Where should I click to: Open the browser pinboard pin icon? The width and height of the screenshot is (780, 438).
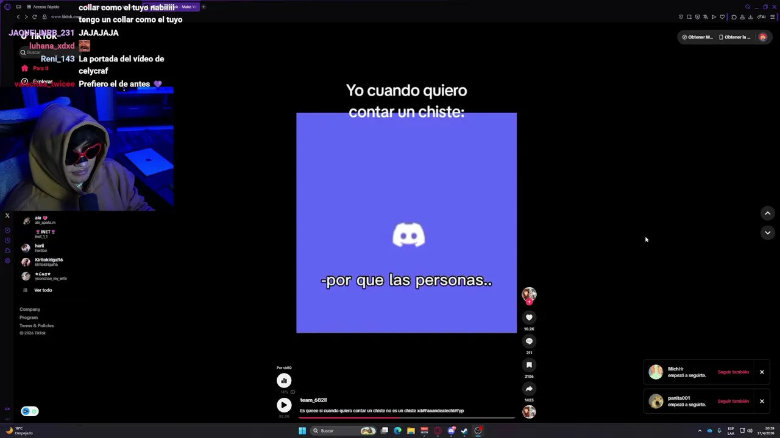point(681,17)
